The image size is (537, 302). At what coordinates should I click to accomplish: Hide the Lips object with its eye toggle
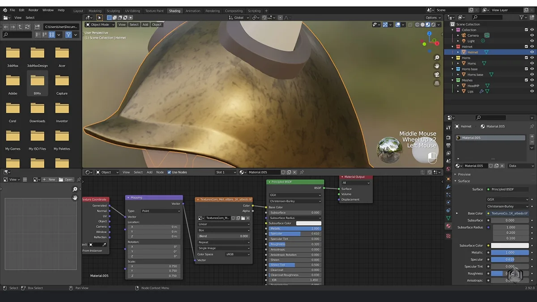(533, 91)
